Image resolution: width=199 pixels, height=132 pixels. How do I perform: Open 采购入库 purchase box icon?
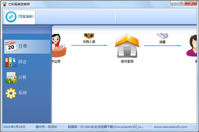[89, 36]
